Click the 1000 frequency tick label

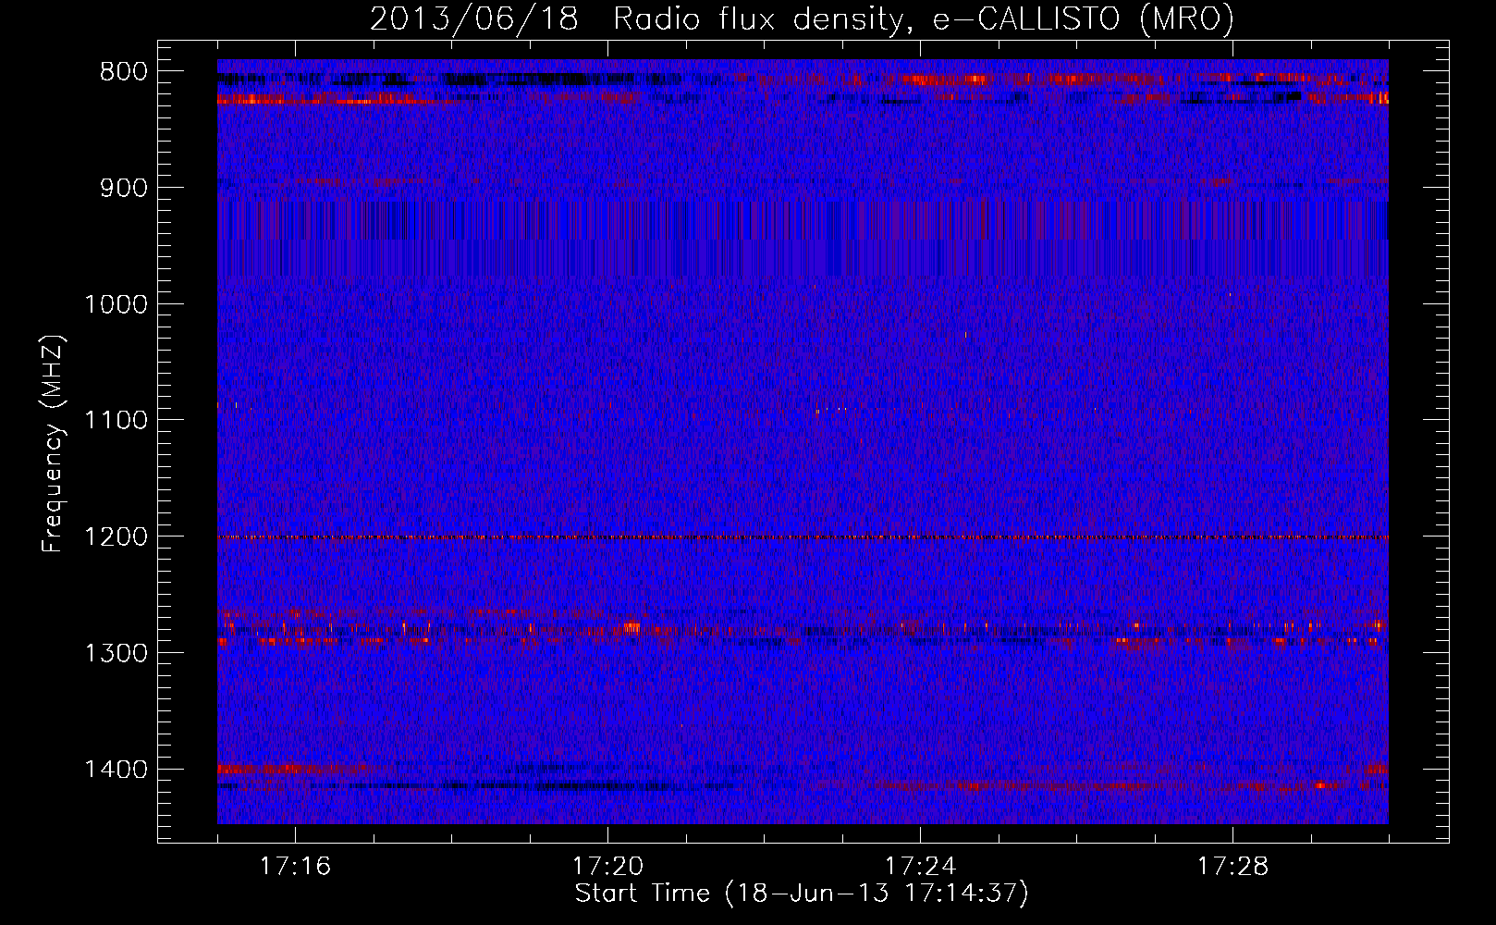pos(116,304)
